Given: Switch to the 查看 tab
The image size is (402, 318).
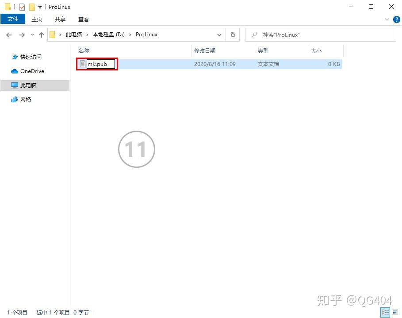Looking at the screenshot, I should click(84, 19).
